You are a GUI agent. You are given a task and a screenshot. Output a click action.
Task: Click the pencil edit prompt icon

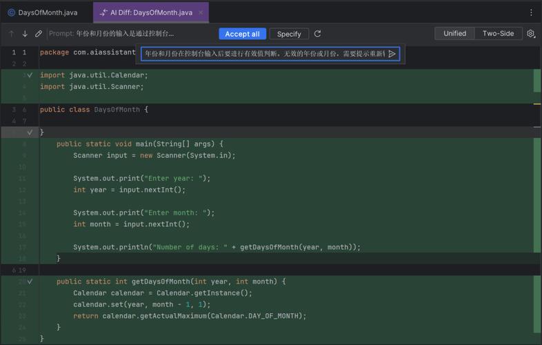pyautogui.click(x=39, y=34)
